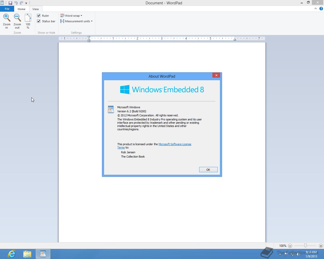Click the status bar zoom out minus button
The image size is (324, 259).
(x=290, y=246)
